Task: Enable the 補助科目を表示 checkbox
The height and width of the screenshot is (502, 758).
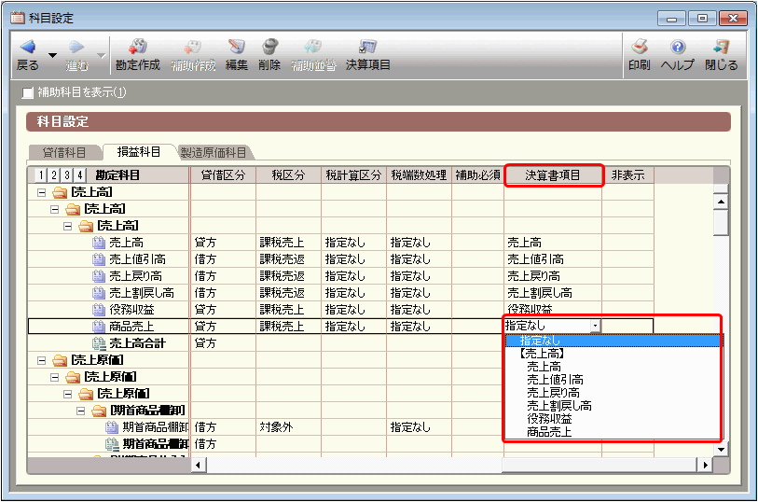Action: click(27, 92)
